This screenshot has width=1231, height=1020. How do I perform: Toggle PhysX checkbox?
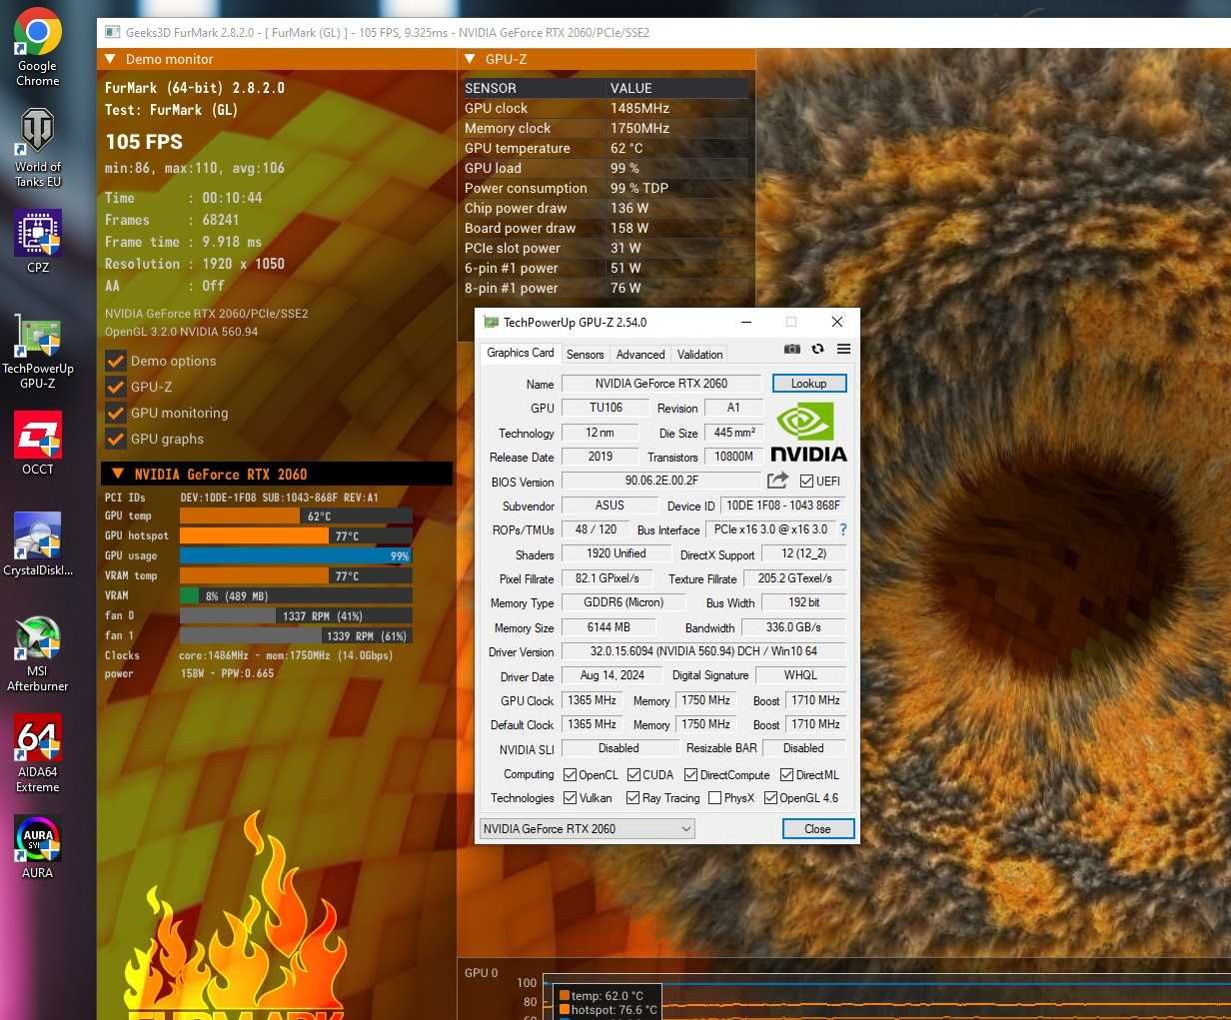coord(714,798)
